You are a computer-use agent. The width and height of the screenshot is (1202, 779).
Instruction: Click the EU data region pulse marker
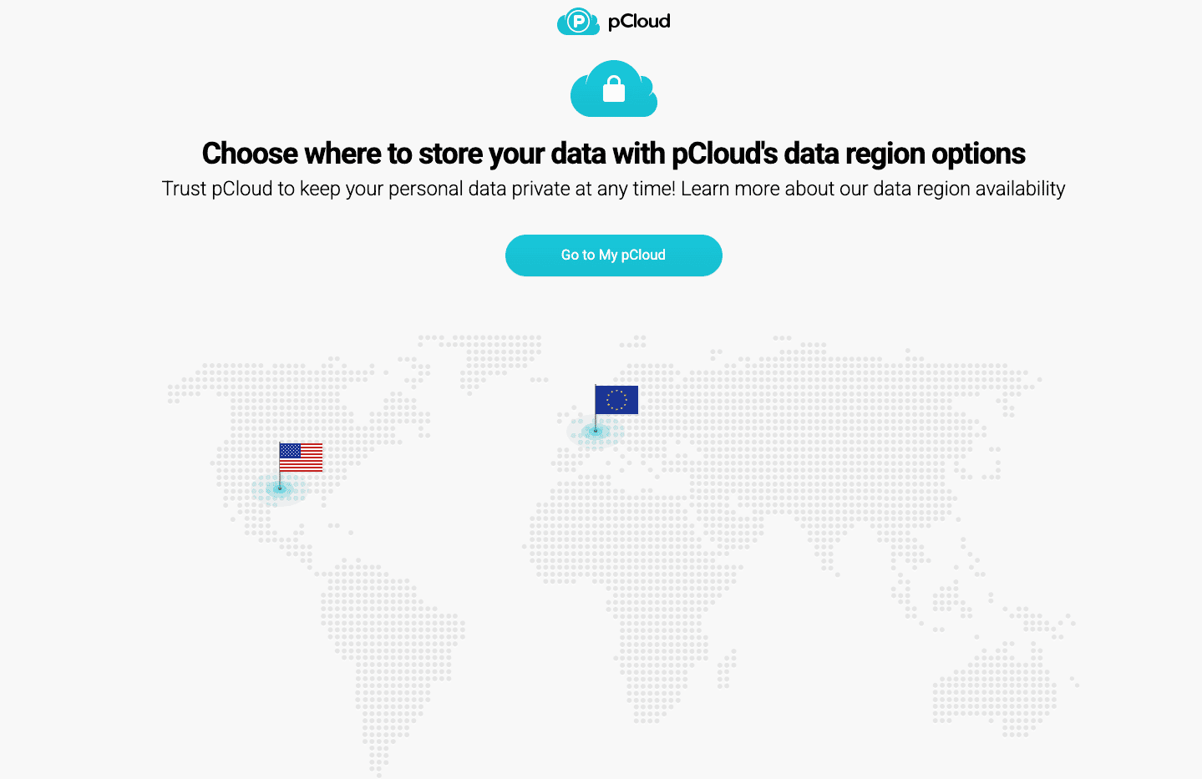[x=596, y=432]
